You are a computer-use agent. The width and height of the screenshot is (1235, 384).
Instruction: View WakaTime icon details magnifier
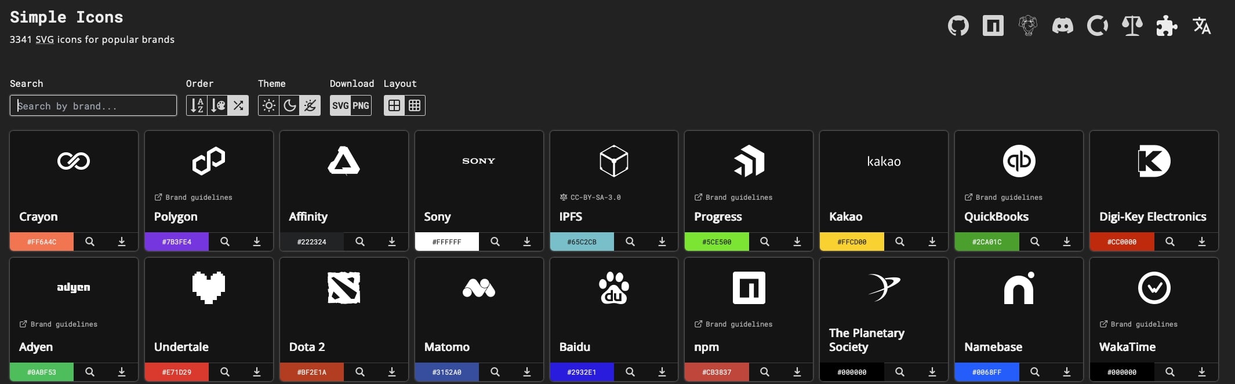(1170, 372)
